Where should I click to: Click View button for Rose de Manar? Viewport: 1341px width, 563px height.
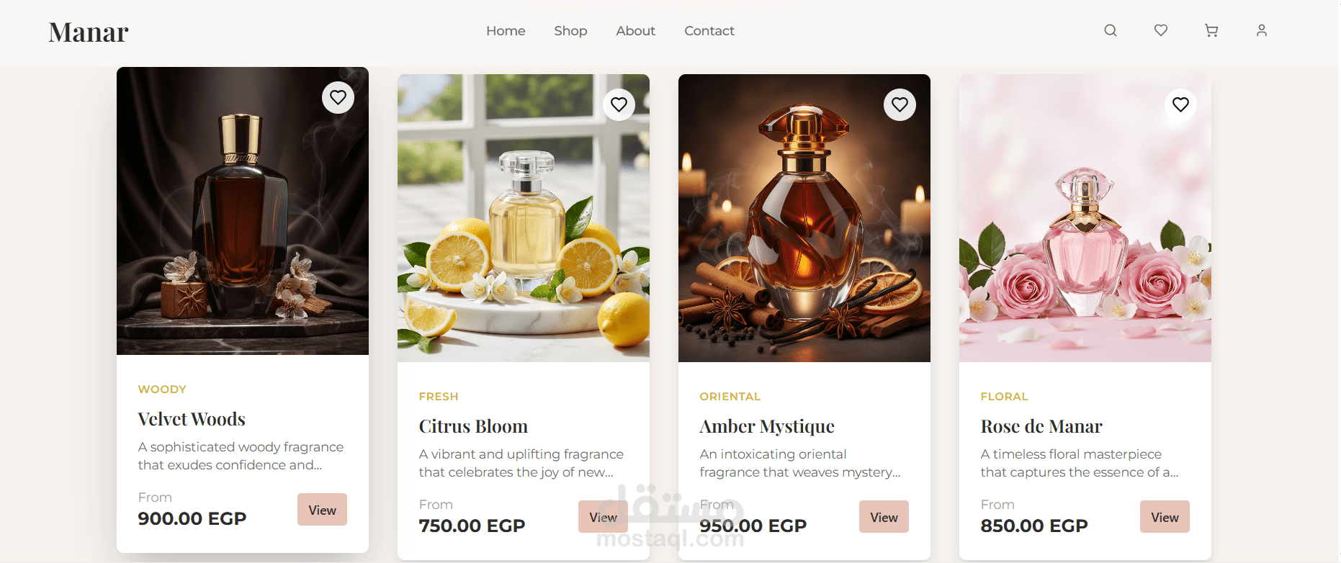[1165, 517]
